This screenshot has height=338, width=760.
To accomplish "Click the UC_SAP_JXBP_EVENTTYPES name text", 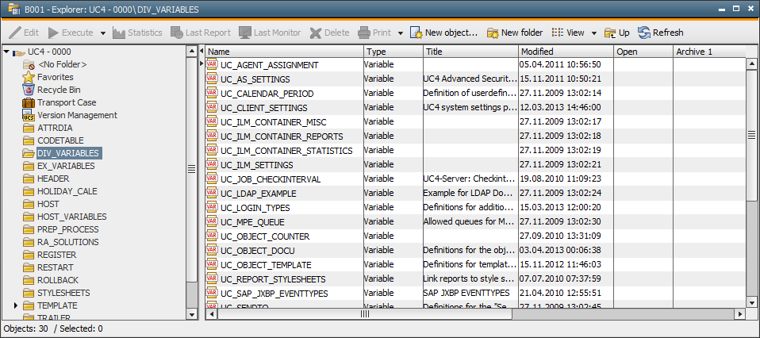I will pos(274,294).
